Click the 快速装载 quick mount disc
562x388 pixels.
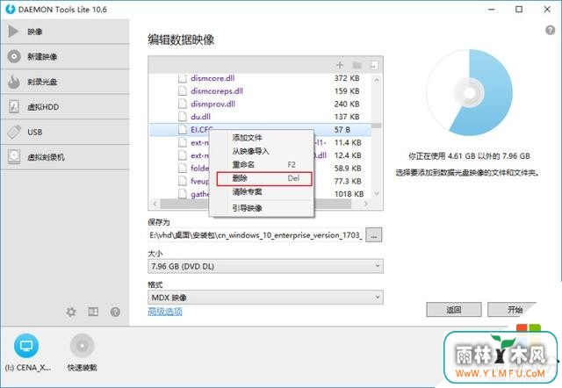coord(82,352)
